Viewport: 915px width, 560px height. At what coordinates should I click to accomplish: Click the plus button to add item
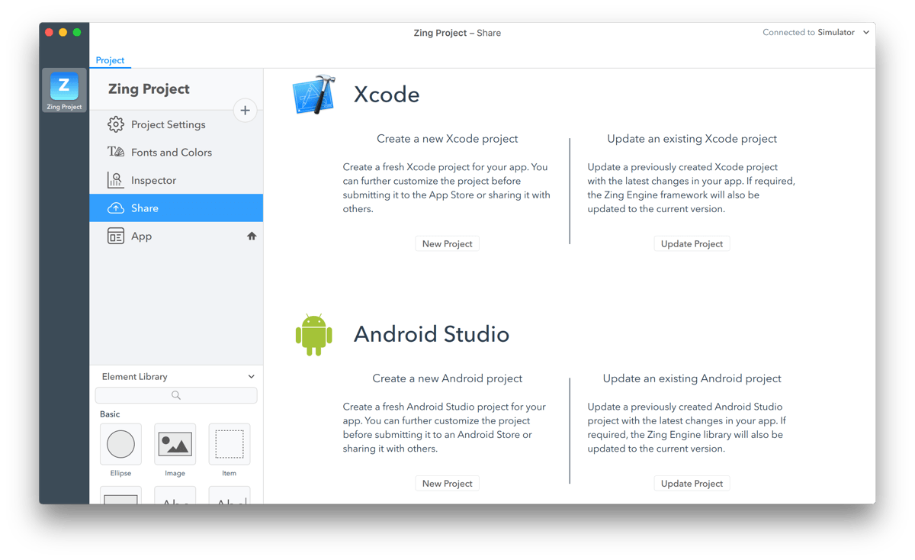click(x=245, y=111)
